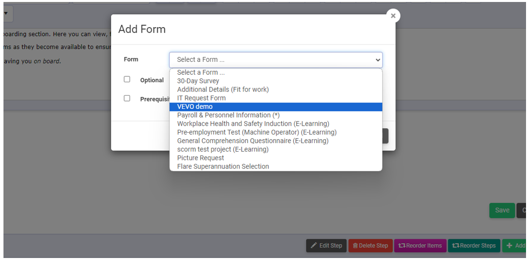Pick scorm test project (E-Learning)
The width and height of the screenshot is (529, 260).
(x=275, y=149)
